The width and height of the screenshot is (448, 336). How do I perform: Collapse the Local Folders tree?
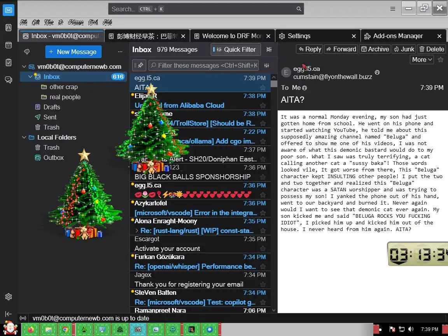tap(24, 137)
